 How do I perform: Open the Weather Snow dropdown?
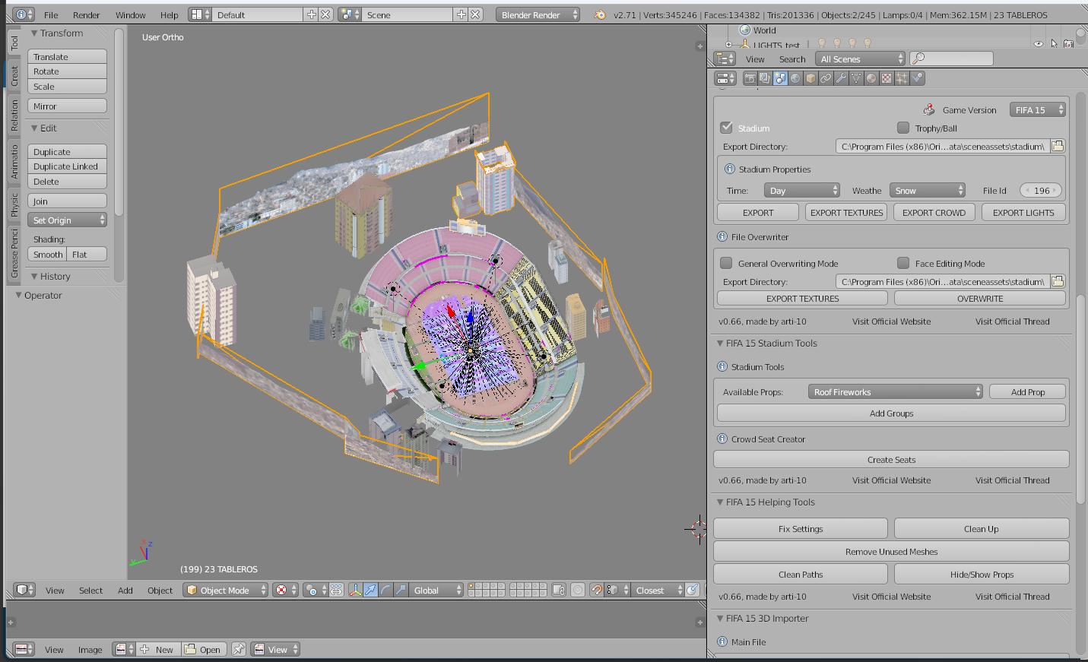(928, 190)
